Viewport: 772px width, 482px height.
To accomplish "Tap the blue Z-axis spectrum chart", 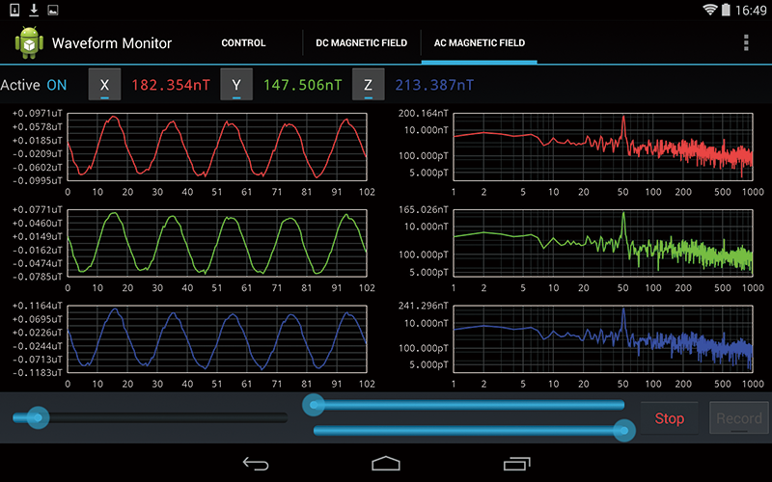I will (603, 338).
